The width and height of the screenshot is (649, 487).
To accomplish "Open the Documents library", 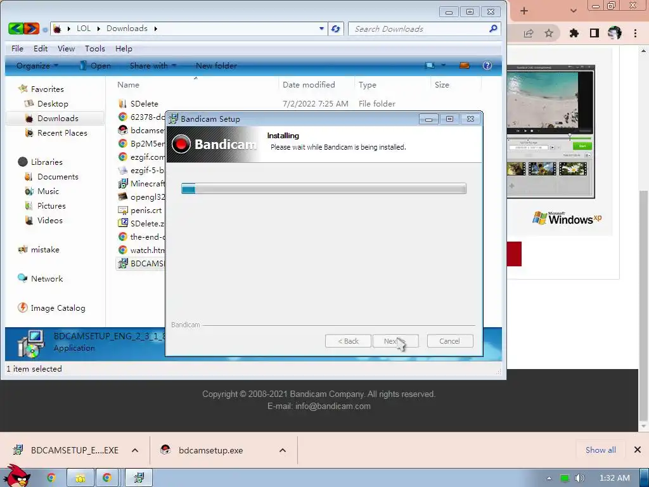I will pos(58,176).
